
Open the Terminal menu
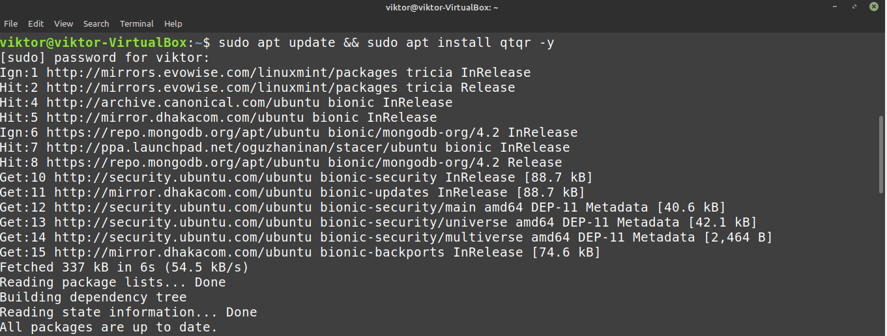(x=137, y=23)
